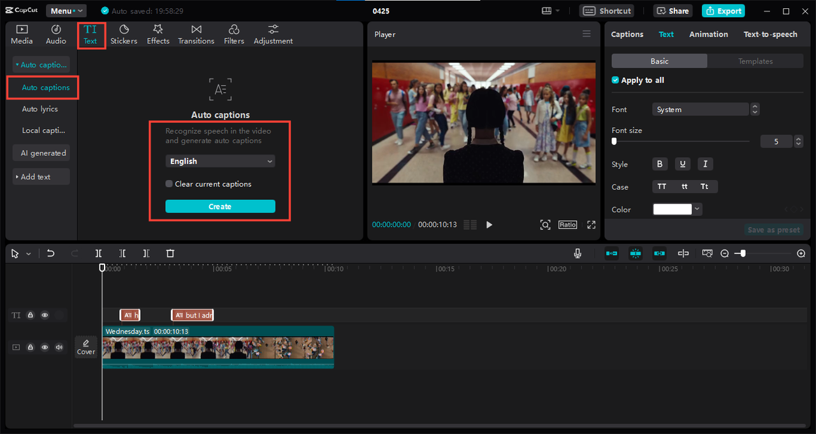Start voiceover recording with microphone icon

[x=578, y=253]
